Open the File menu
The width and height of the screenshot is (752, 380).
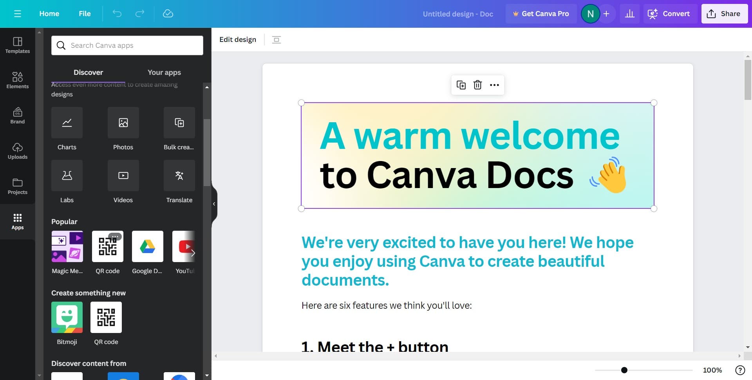click(85, 14)
